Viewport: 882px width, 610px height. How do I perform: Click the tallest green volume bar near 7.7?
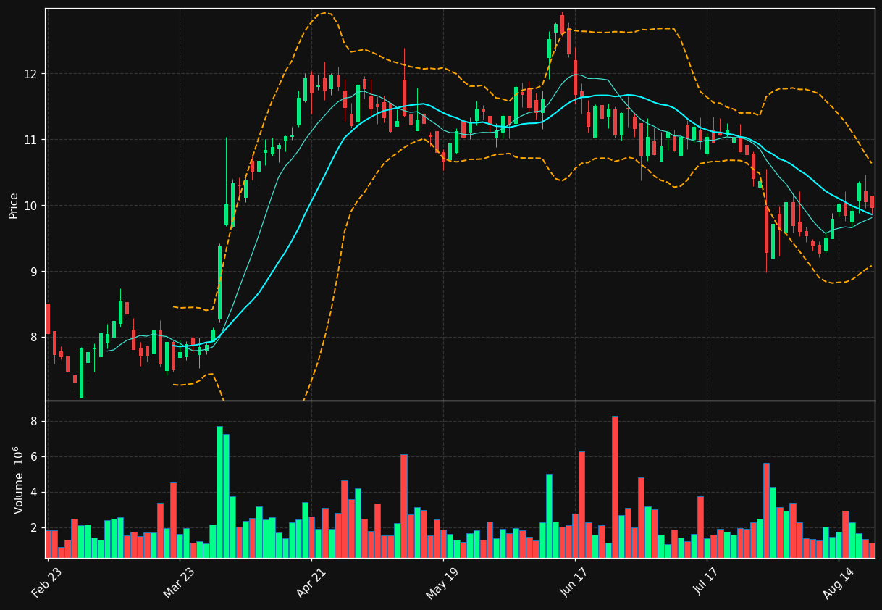point(219,492)
